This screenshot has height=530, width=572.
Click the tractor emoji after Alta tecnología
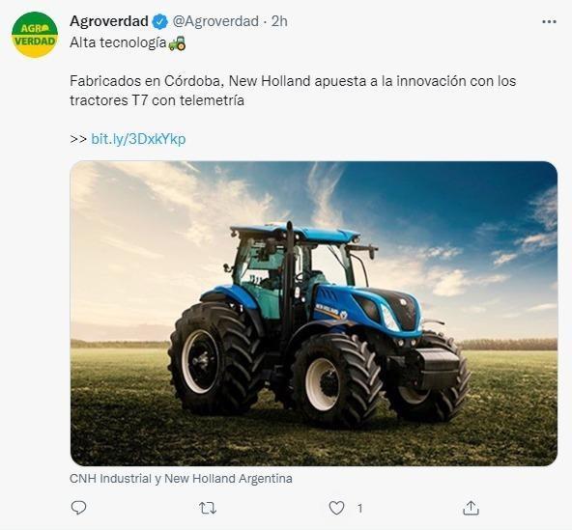177,43
